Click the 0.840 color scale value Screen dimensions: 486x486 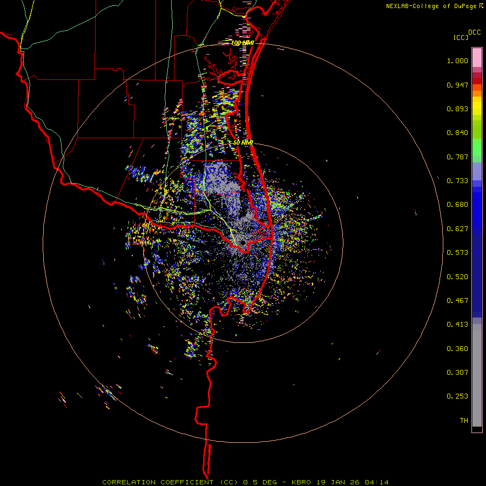point(457,133)
